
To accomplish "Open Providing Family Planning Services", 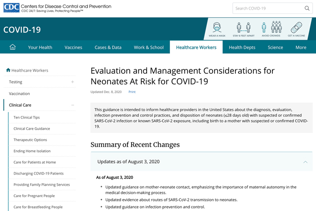I will click(42, 185).
